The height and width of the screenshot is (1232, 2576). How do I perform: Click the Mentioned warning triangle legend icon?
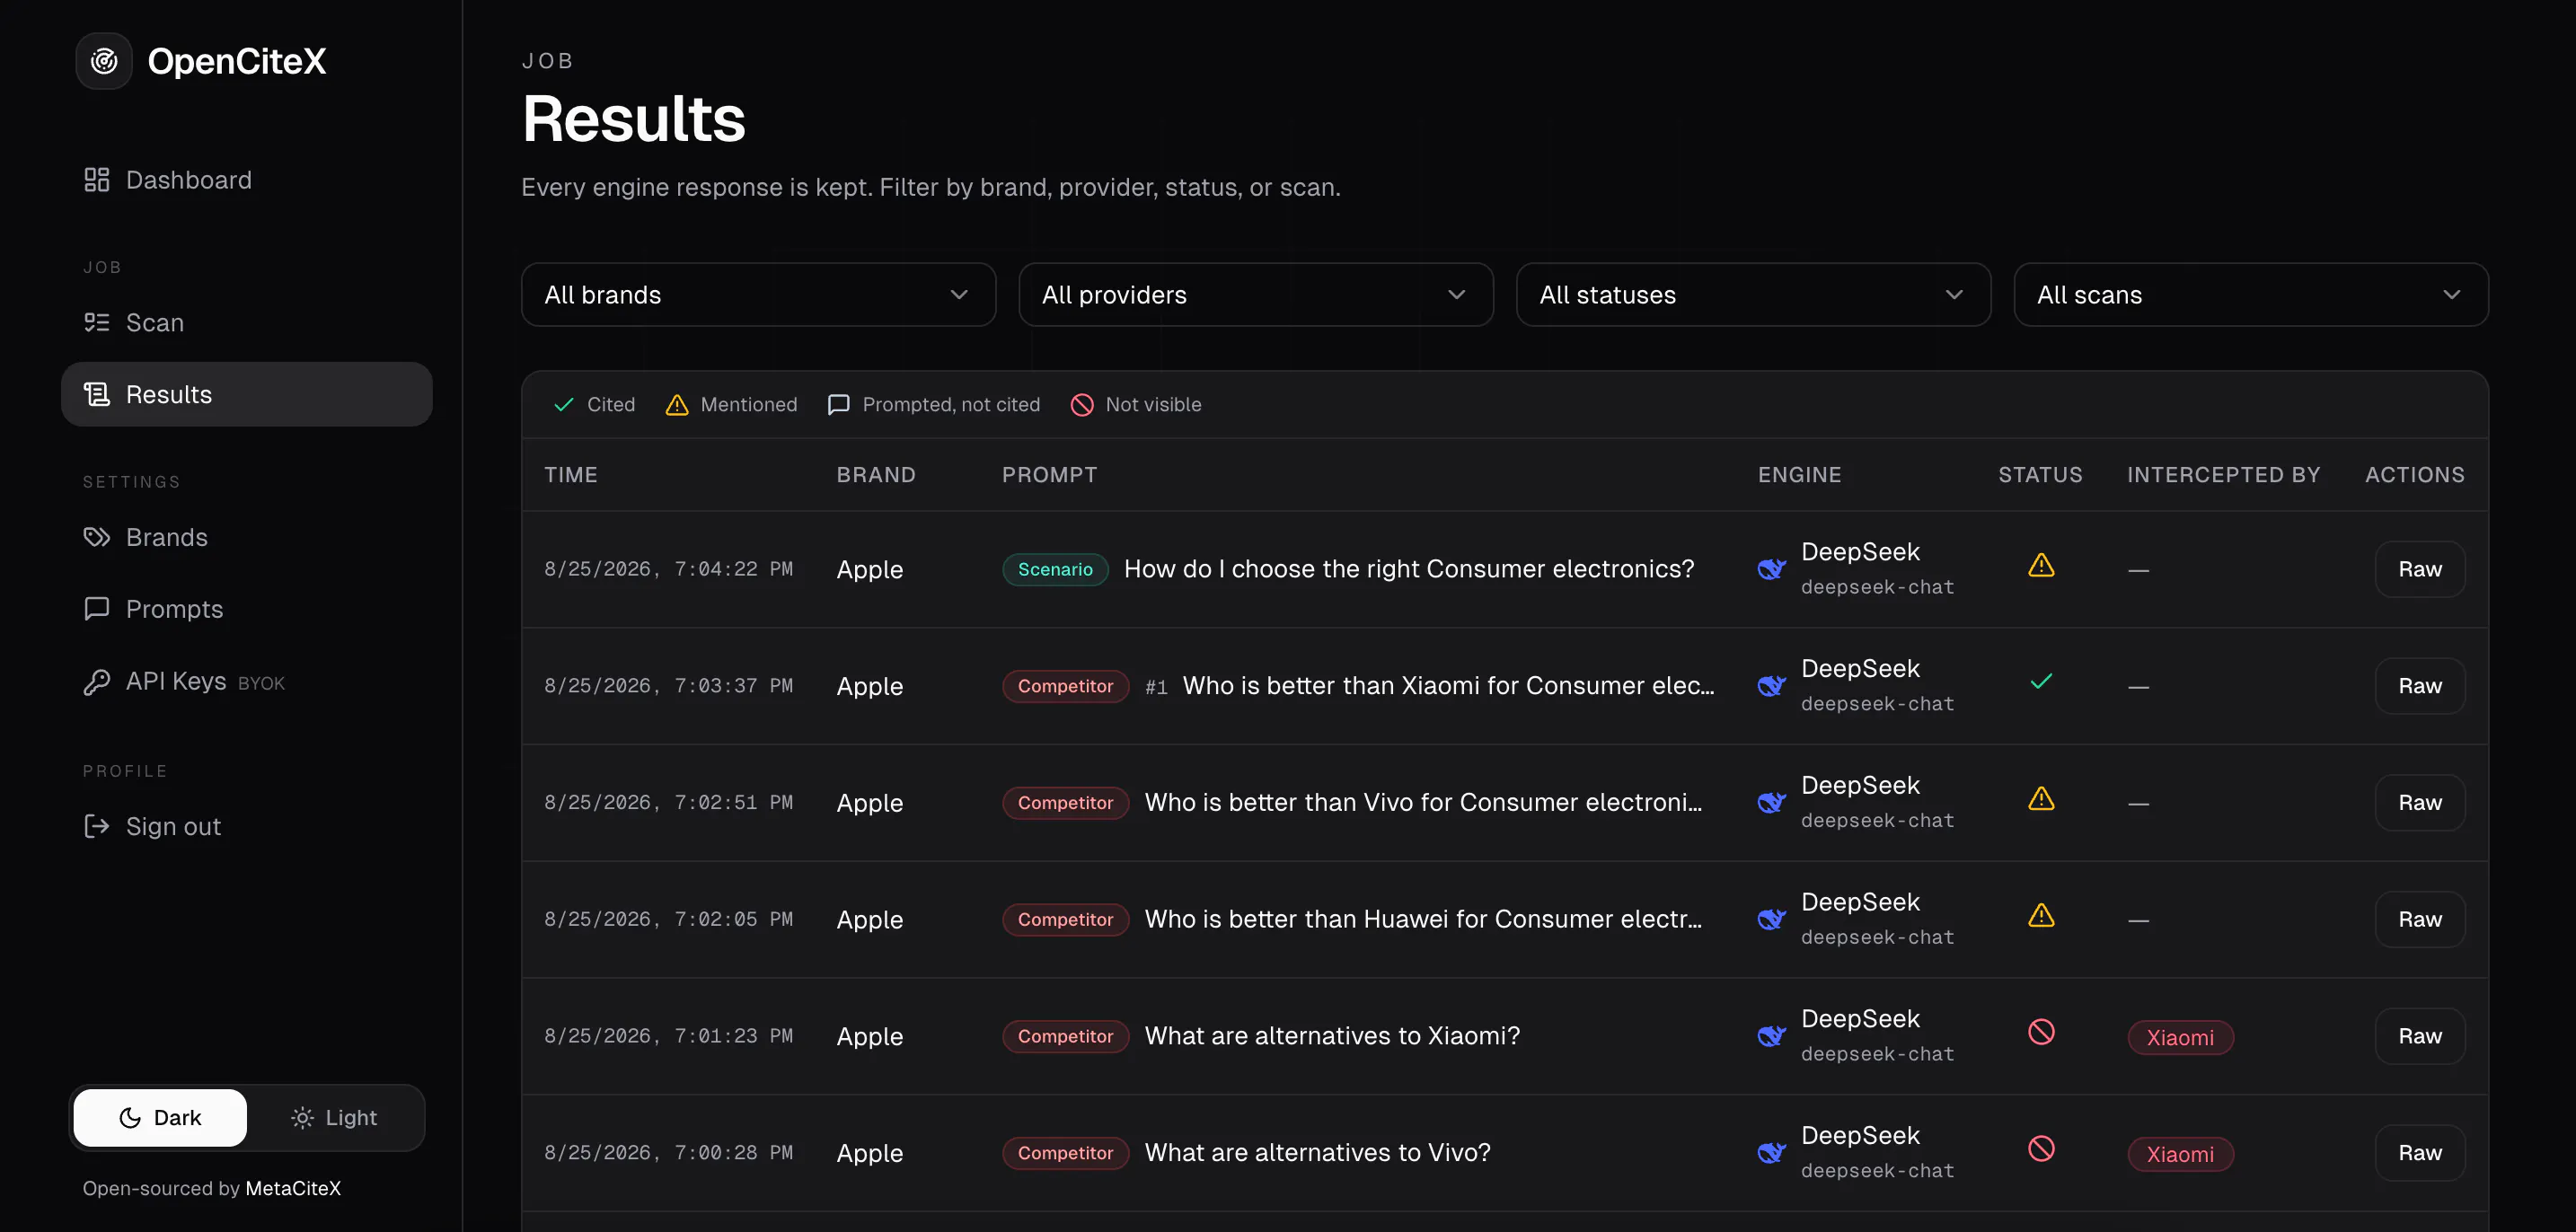(x=677, y=404)
